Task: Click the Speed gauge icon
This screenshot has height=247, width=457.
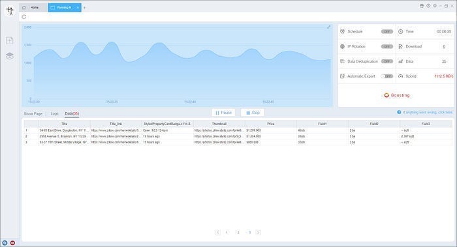Action: coord(400,76)
